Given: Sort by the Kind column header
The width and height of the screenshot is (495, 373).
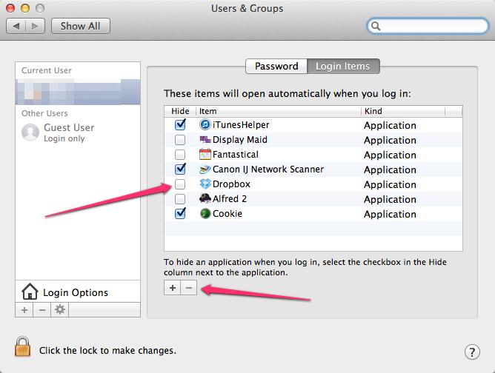Looking at the screenshot, I should [x=403, y=111].
